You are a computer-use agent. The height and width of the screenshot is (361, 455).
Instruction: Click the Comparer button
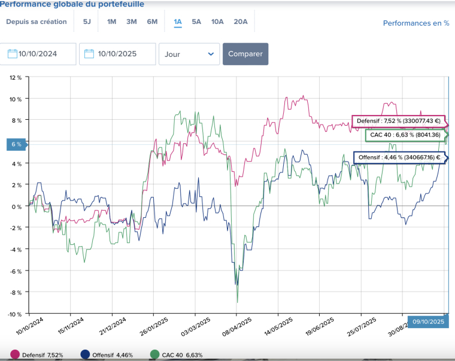[x=245, y=54]
